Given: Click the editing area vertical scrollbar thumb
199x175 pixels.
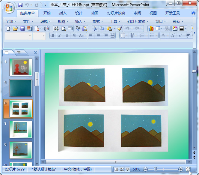Looking at the screenshot, I should [x=194, y=71].
